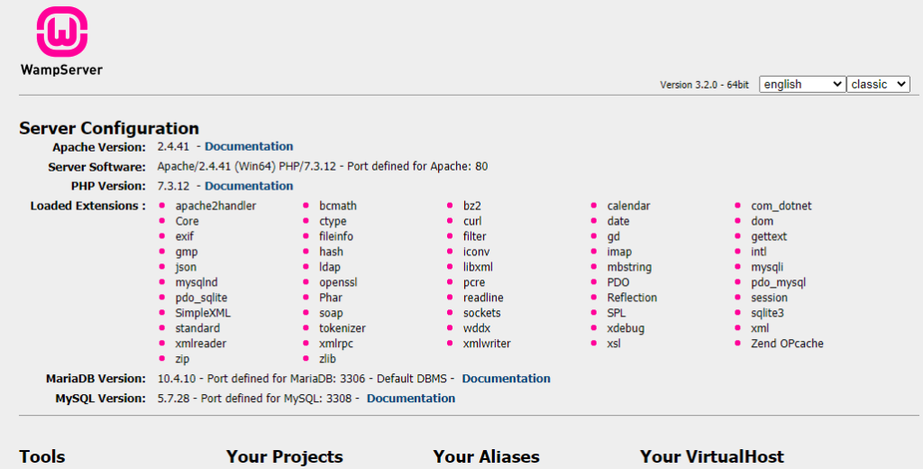Image resolution: width=923 pixels, height=469 pixels.
Task: Click the SimpleXML extension entry
Action: 203,314
